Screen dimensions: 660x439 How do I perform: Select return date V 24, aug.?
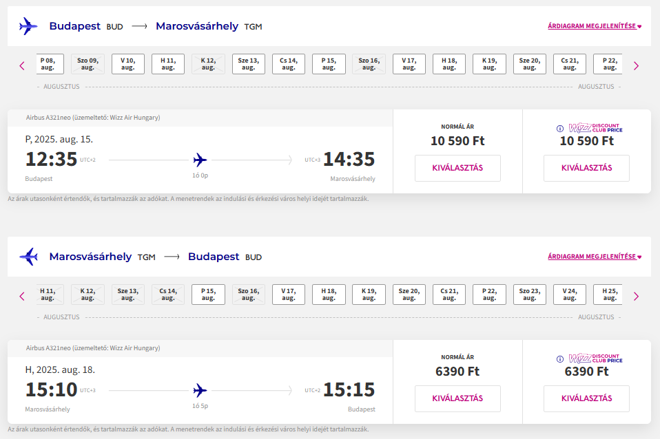tap(570, 295)
